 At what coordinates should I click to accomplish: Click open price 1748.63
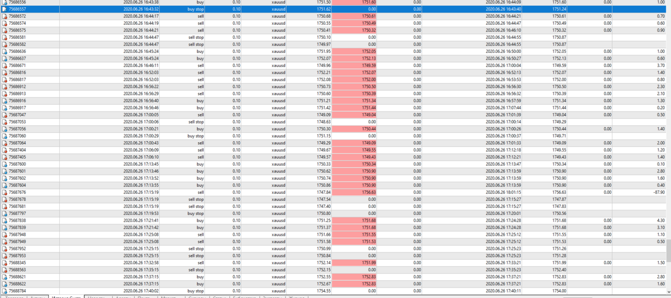[x=324, y=122]
